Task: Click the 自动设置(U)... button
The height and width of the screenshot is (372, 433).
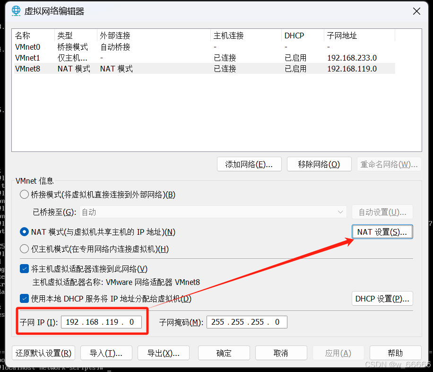Action: point(382,212)
